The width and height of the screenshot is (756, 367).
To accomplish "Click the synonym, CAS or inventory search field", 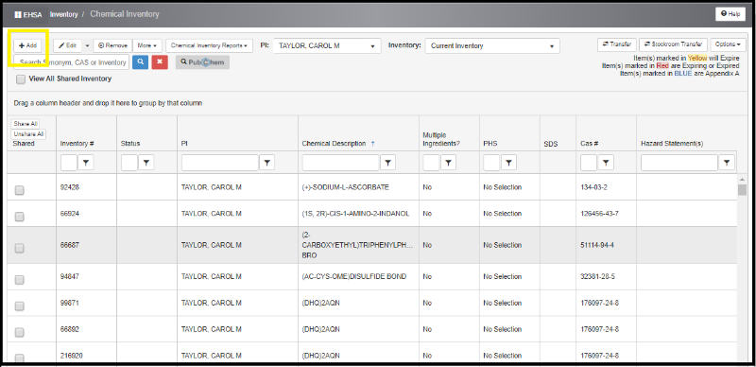I will pyautogui.click(x=72, y=62).
